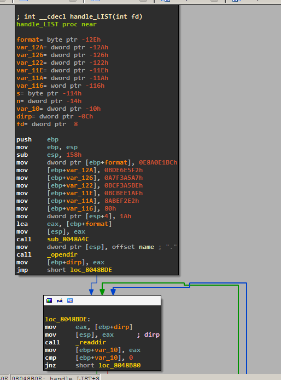Screen dimensions: 281x380
Task: Click the 'var_11A= dword ptr -11Ah' declaration
Action: [62, 78]
